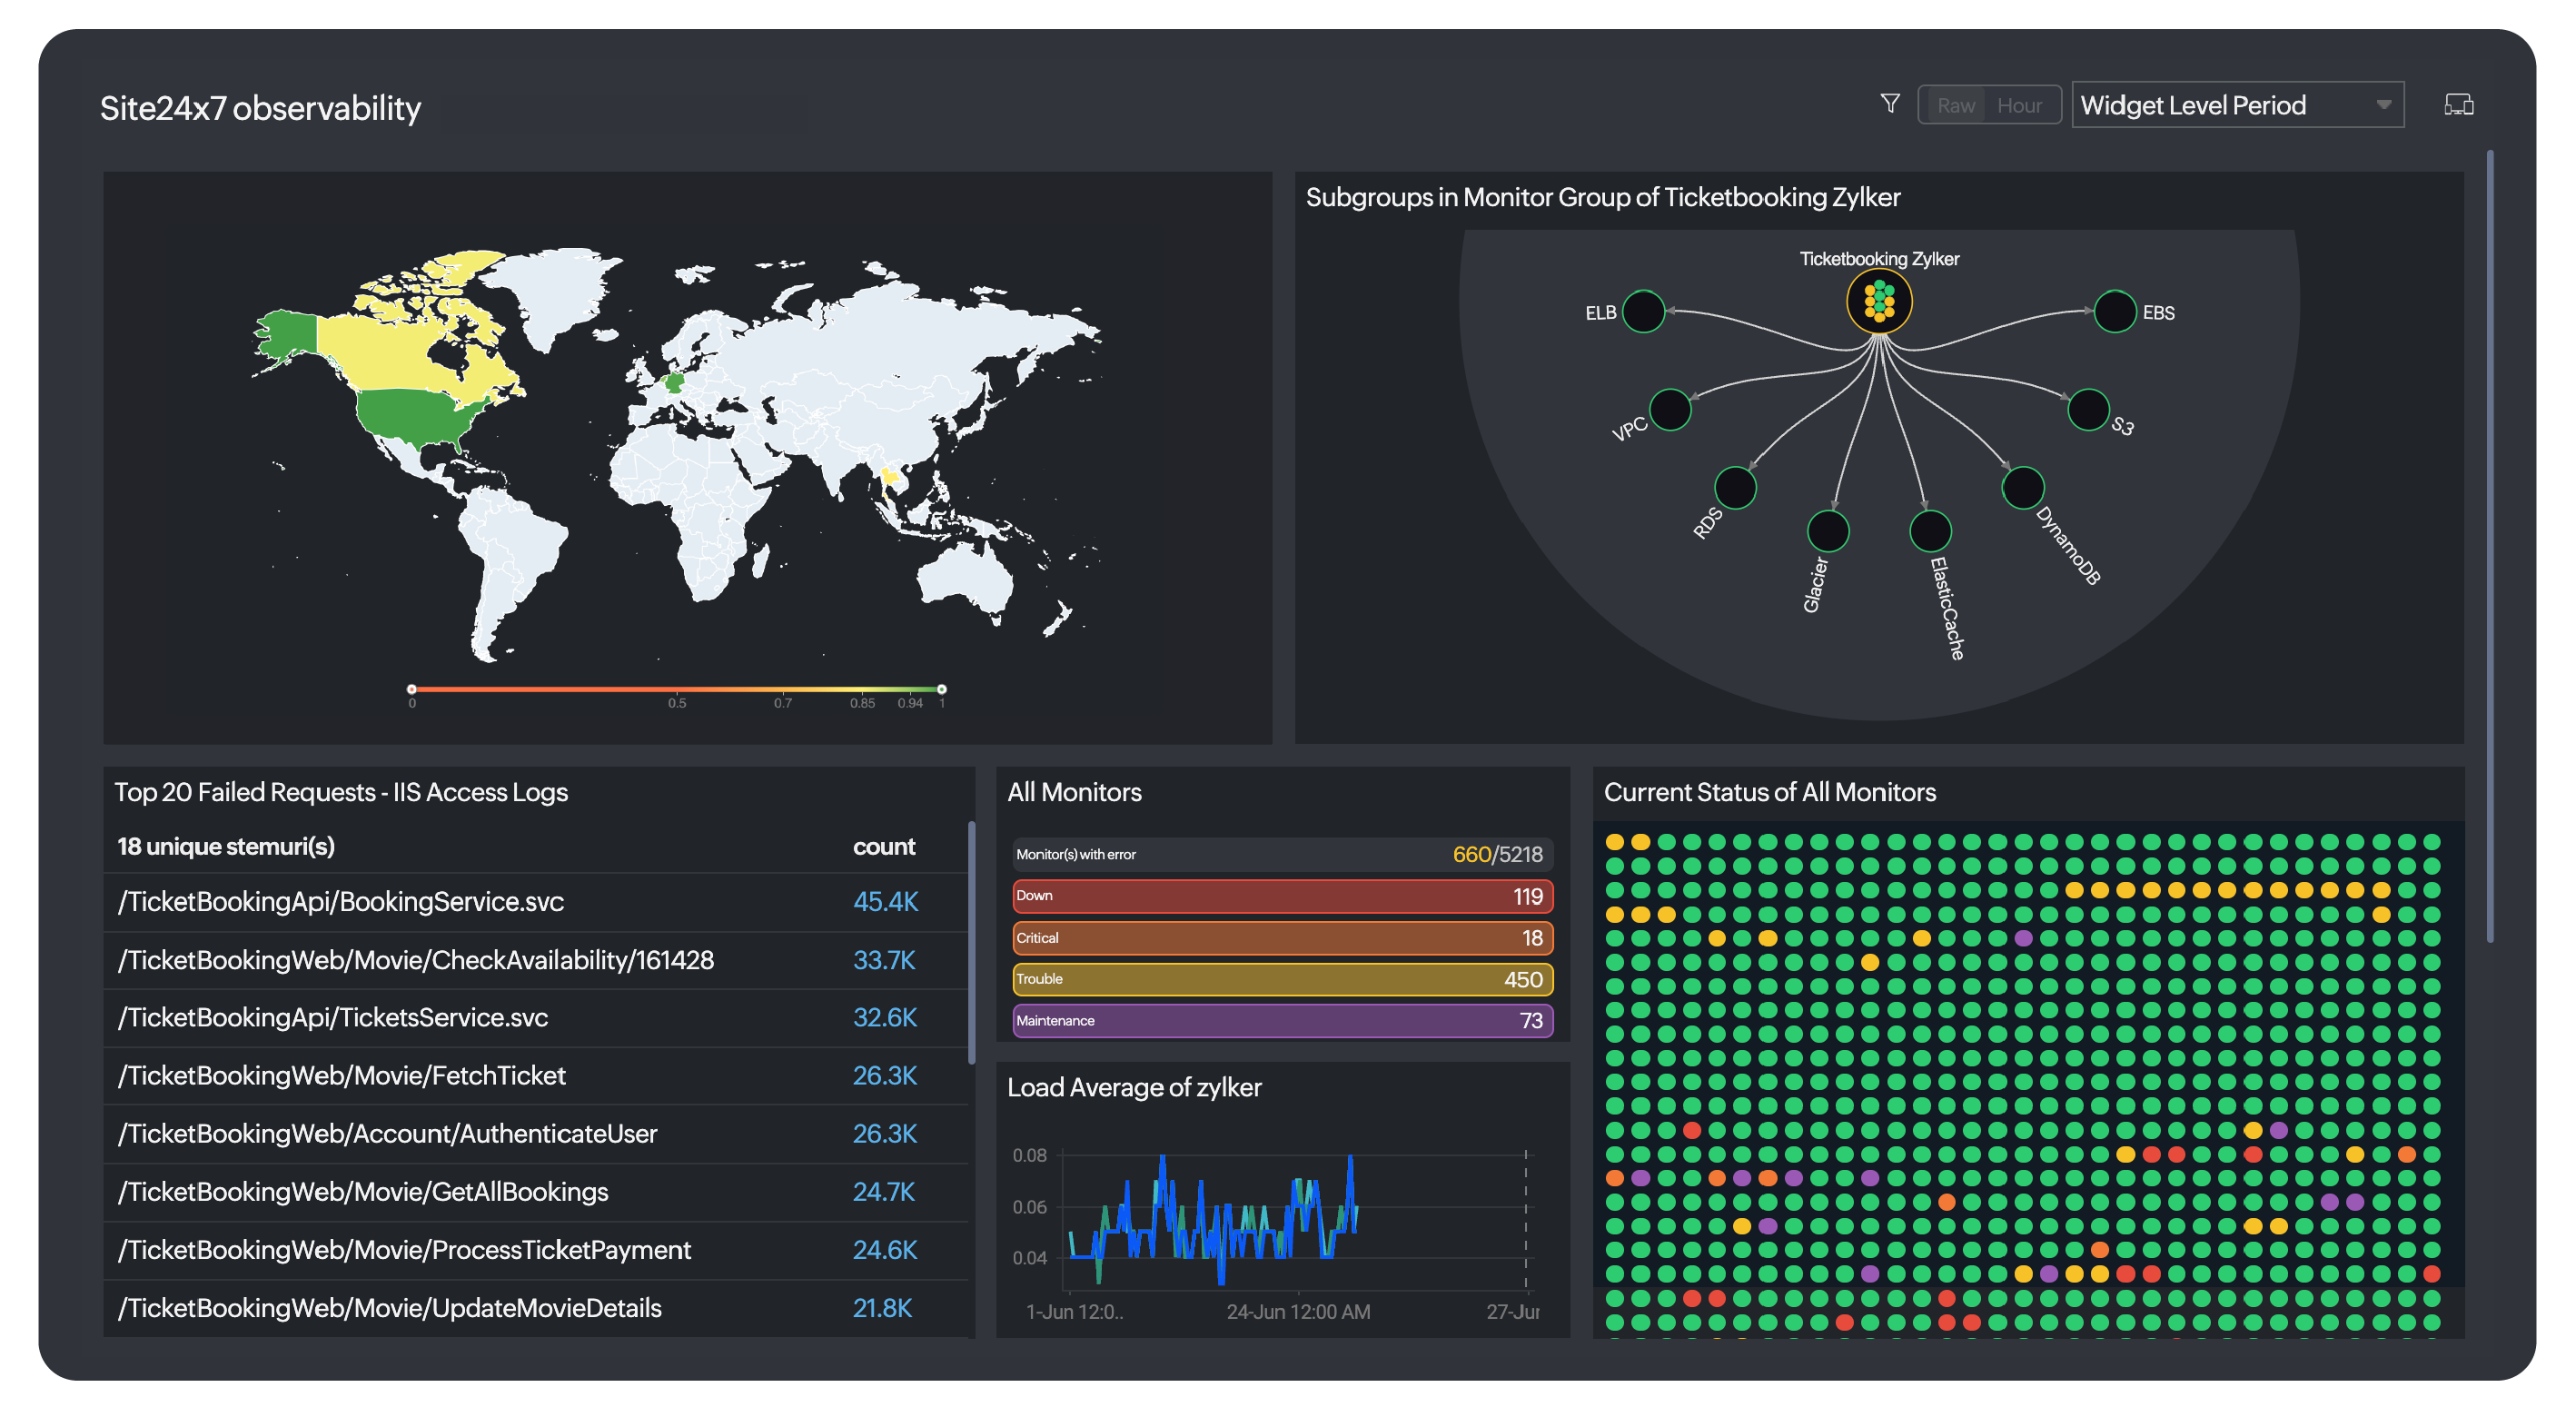Screen dimensions: 2576x1417
Task: Open /TicketBookingApi/BookingService.svc failed request row
Action: (341, 902)
